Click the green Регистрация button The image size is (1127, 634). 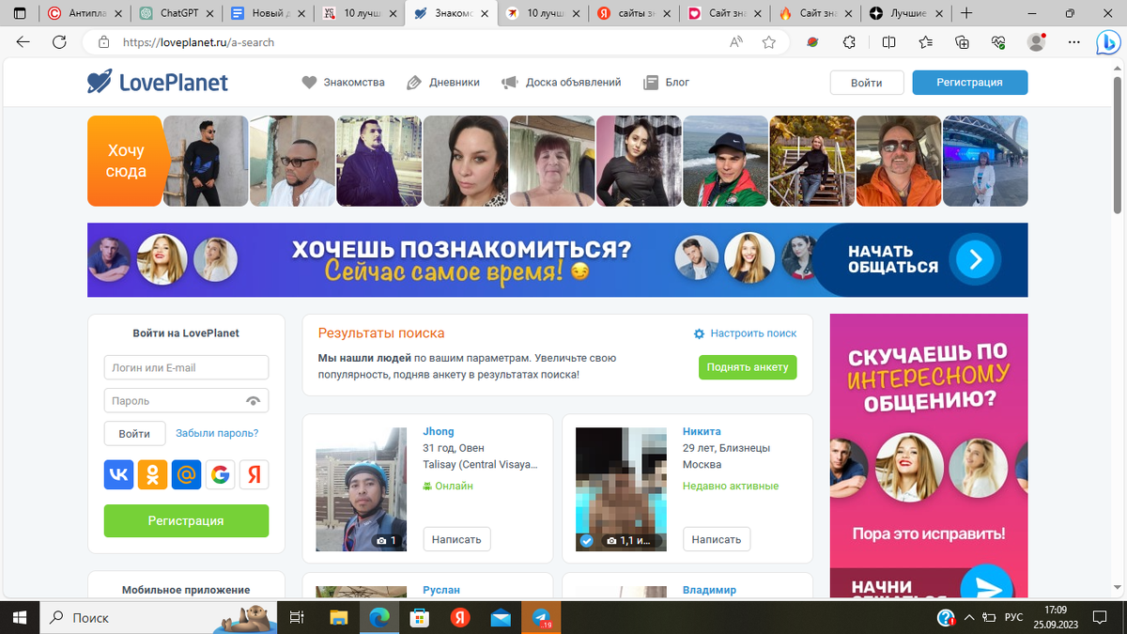(x=186, y=521)
